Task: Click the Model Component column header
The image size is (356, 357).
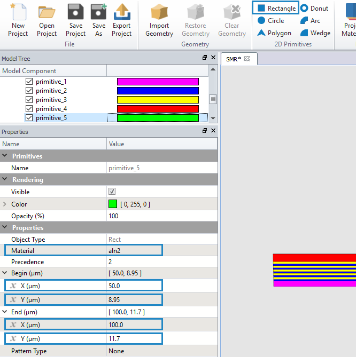Action: 53,71
